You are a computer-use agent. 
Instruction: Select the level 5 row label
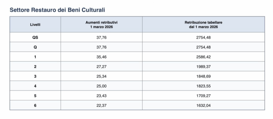pyautogui.click(x=35, y=95)
